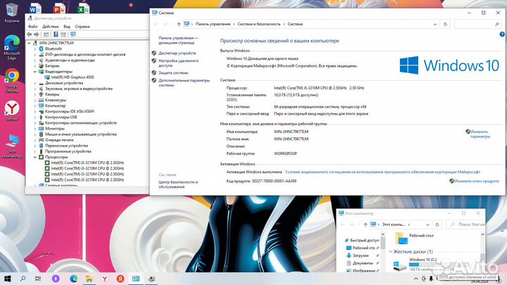This screenshot has height=285, width=507.
Task: Open the Вид menu
Action: 67,27
